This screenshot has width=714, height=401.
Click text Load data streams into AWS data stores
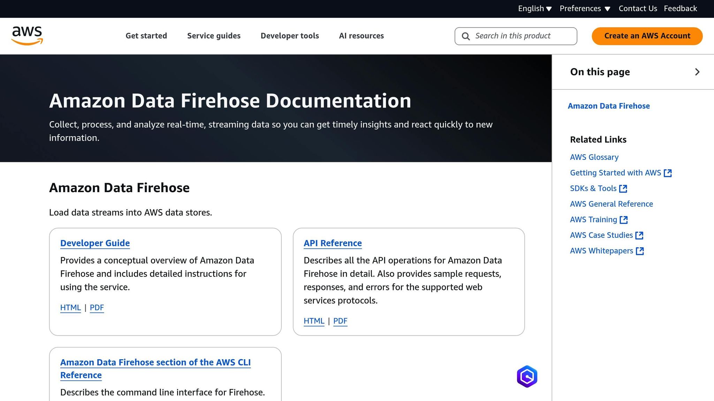pyautogui.click(x=130, y=213)
